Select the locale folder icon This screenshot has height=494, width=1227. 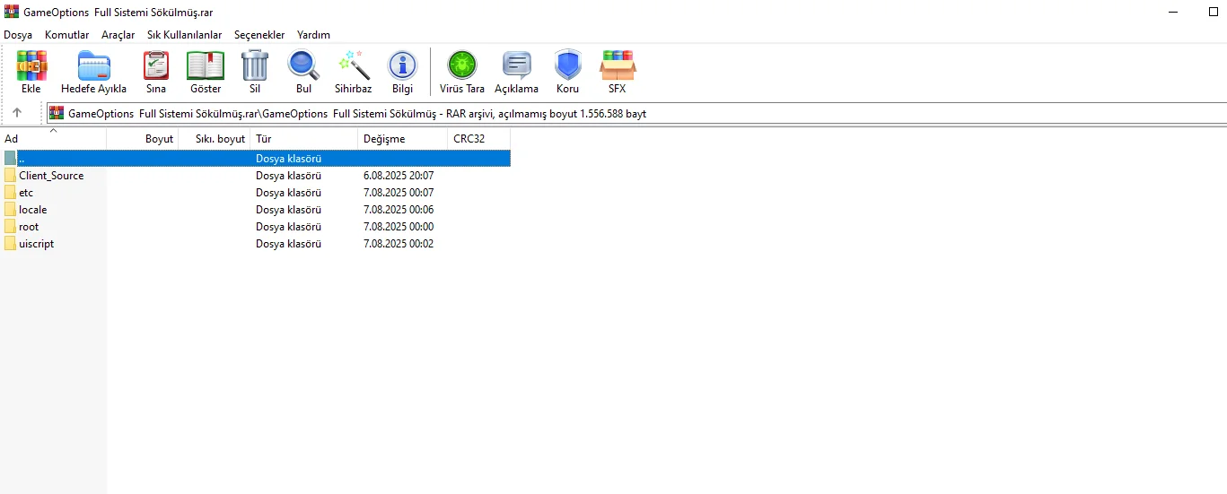[10, 210]
